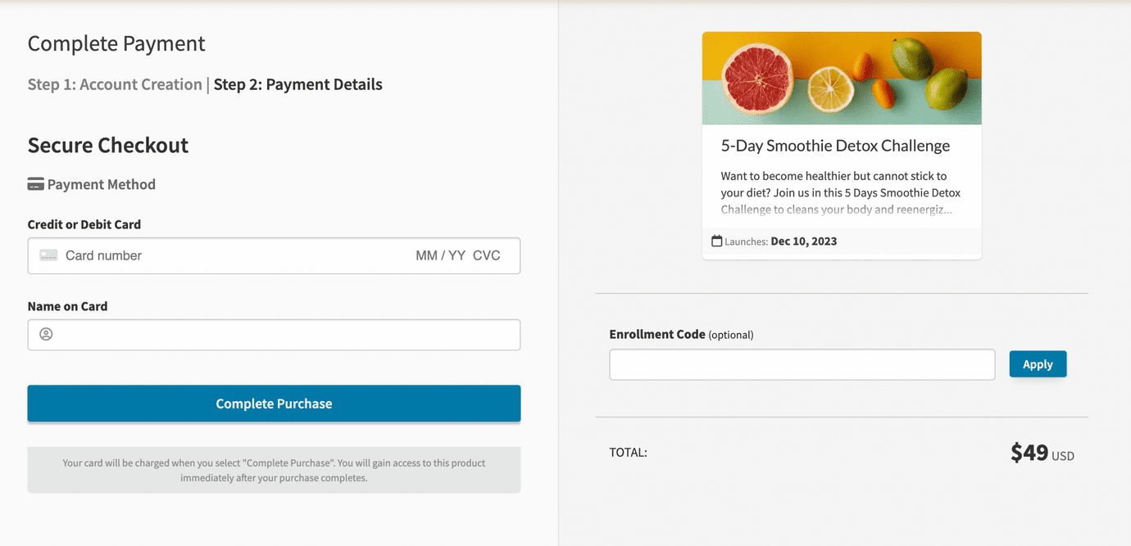Click the $49 total price
Screen dimensions: 1131x546
pyautogui.click(x=1029, y=453)
